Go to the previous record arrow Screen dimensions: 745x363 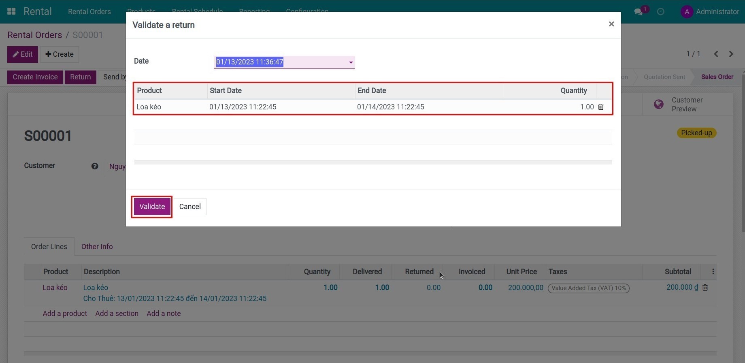click(716, 54)
